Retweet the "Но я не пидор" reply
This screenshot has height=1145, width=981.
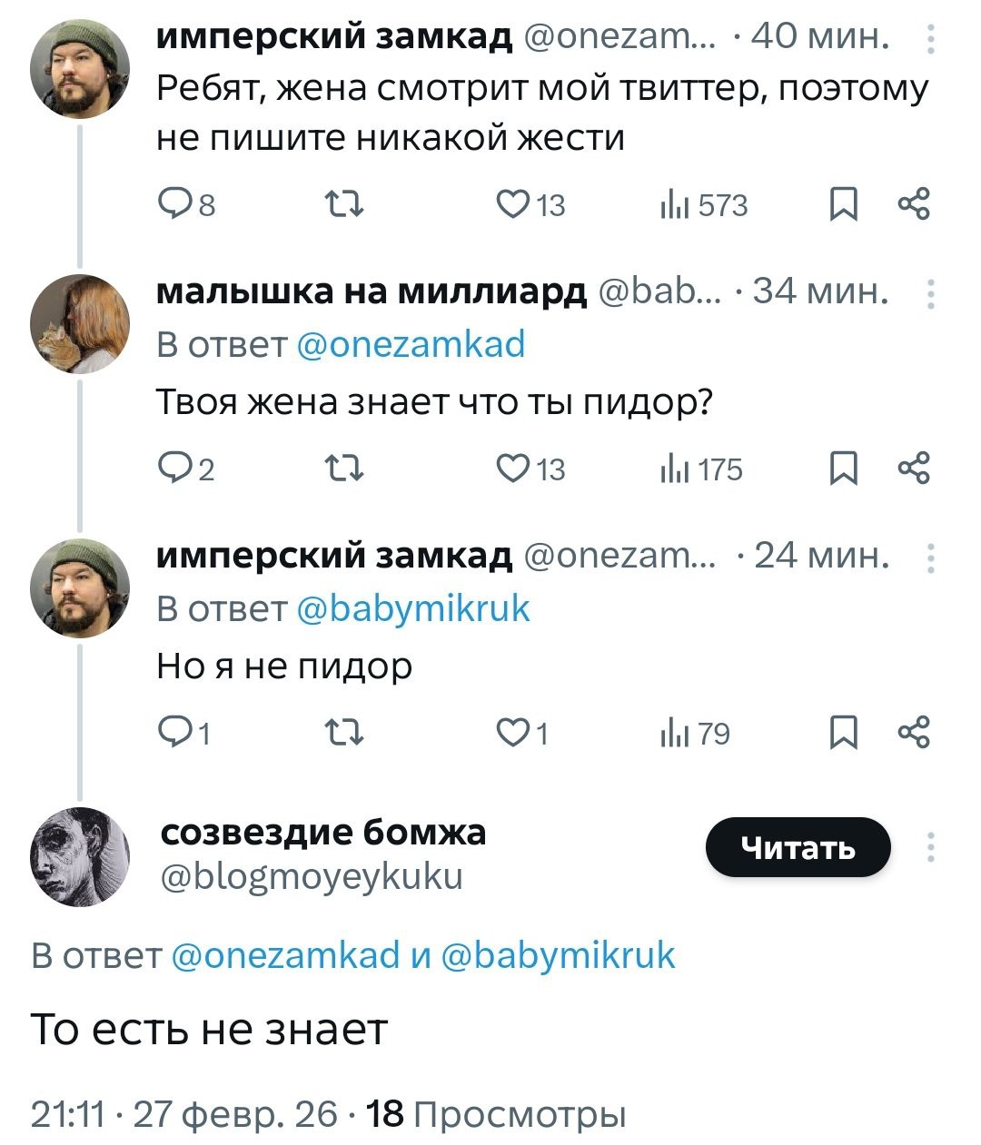(x=345, y=734)
